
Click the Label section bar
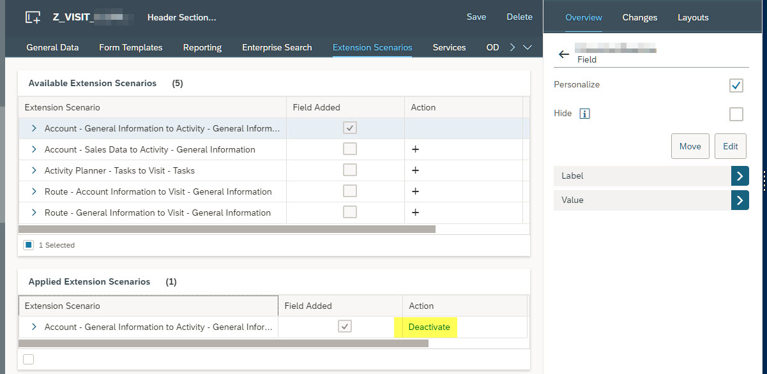coord(642,176)
